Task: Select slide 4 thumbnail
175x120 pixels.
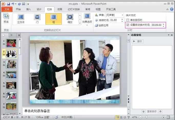Action: (11, 75)
